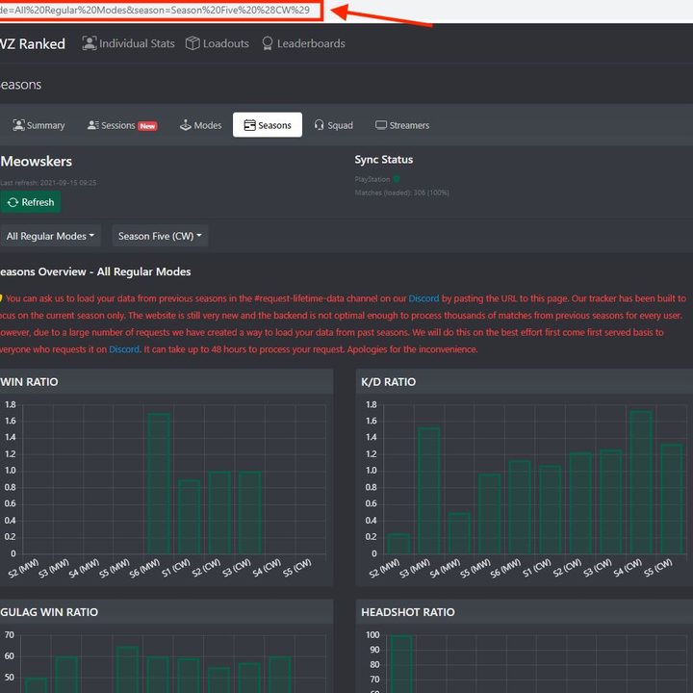Switch to the Summary tab

pos(38,125)
